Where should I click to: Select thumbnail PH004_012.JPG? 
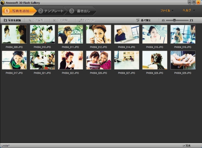[x=99, y=34]
